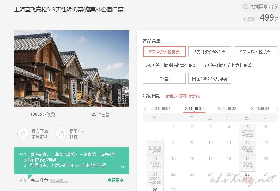The height and width of the screenshot is (191, 280).
Task: Click the 25 件已售 sold count
Action: pos(100,114)
